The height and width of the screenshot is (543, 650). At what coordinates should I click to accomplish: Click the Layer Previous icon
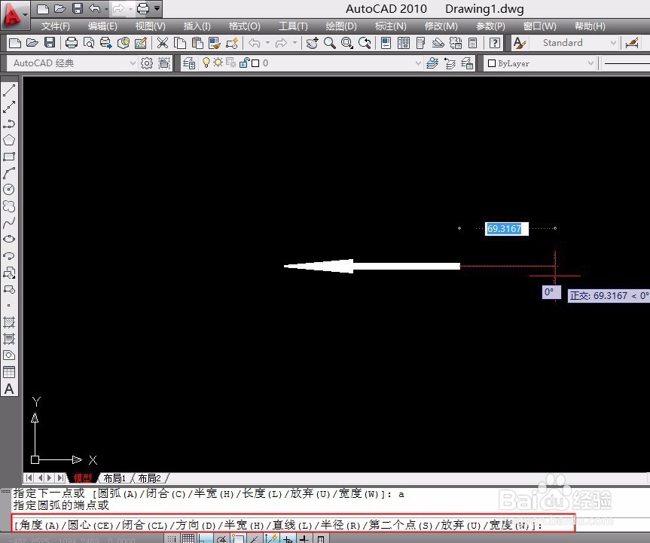pos(450,63)
